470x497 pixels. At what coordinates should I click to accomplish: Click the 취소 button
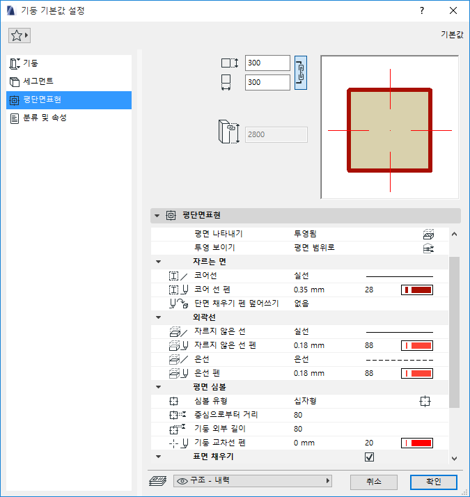pos(374,482)
